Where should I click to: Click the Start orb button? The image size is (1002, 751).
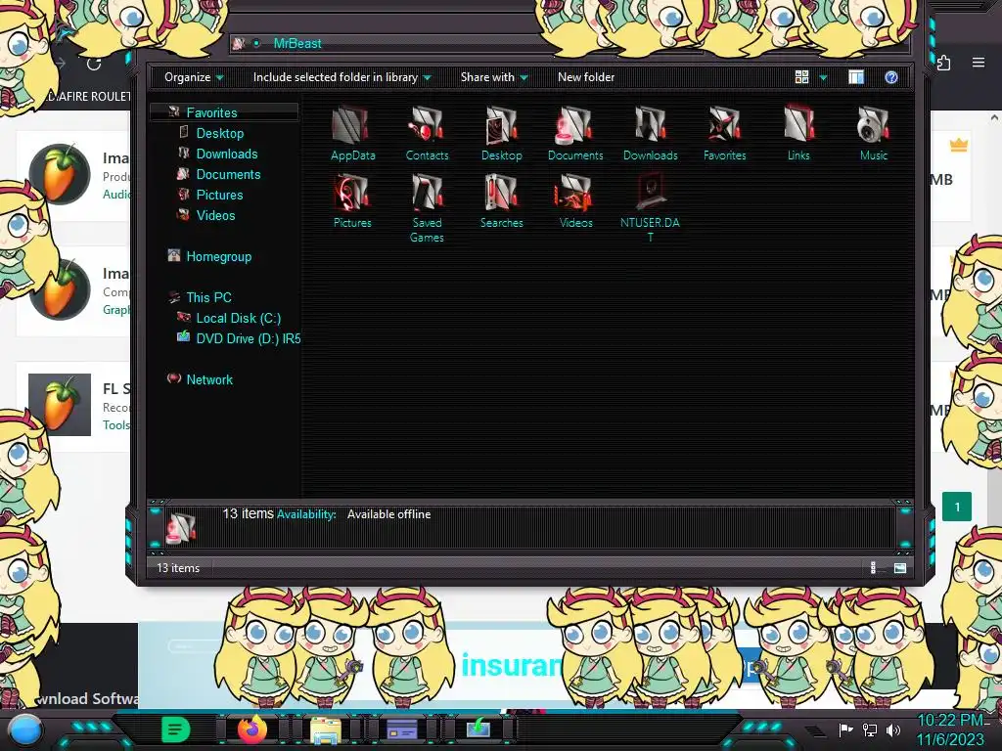(x=24, y=730)
